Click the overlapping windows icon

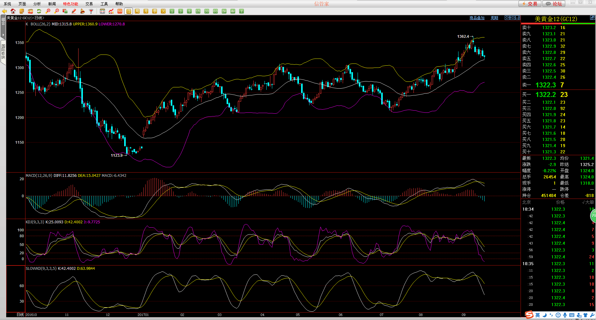[65, 11]
